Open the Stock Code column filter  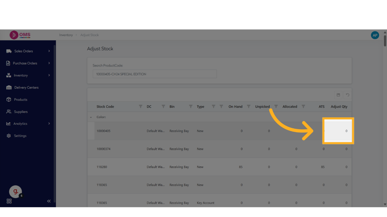pos(140,107)
